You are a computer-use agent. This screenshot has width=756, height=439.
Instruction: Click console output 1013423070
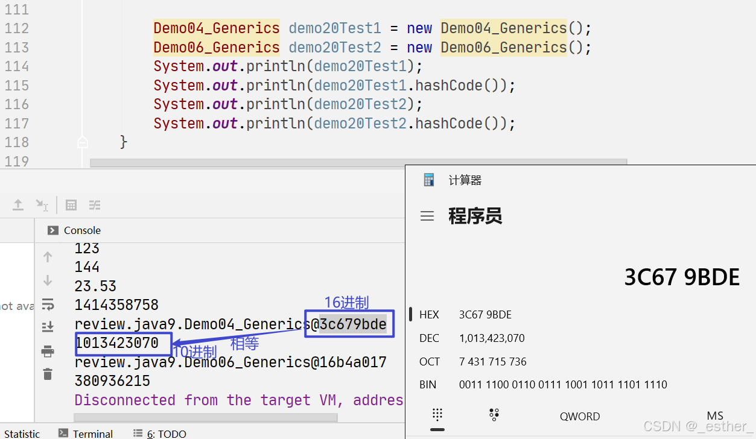click(x=116, y=343)
